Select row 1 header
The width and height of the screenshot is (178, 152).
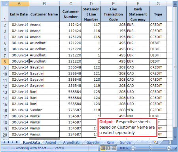click(x=5, y=14)
